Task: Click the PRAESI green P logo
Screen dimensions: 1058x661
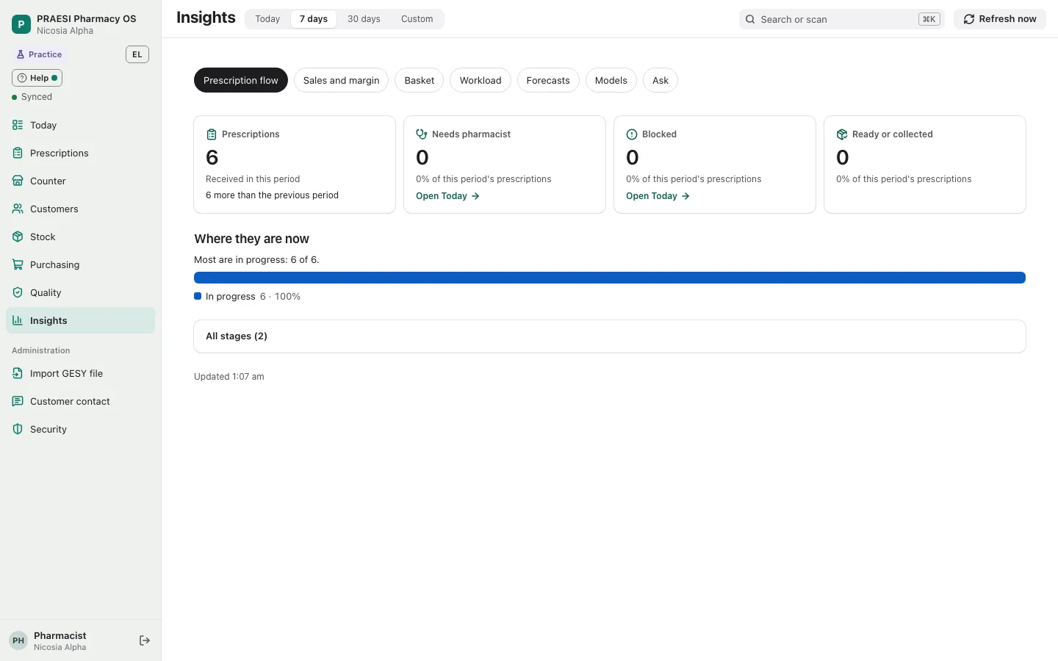Action: (21, 24)
